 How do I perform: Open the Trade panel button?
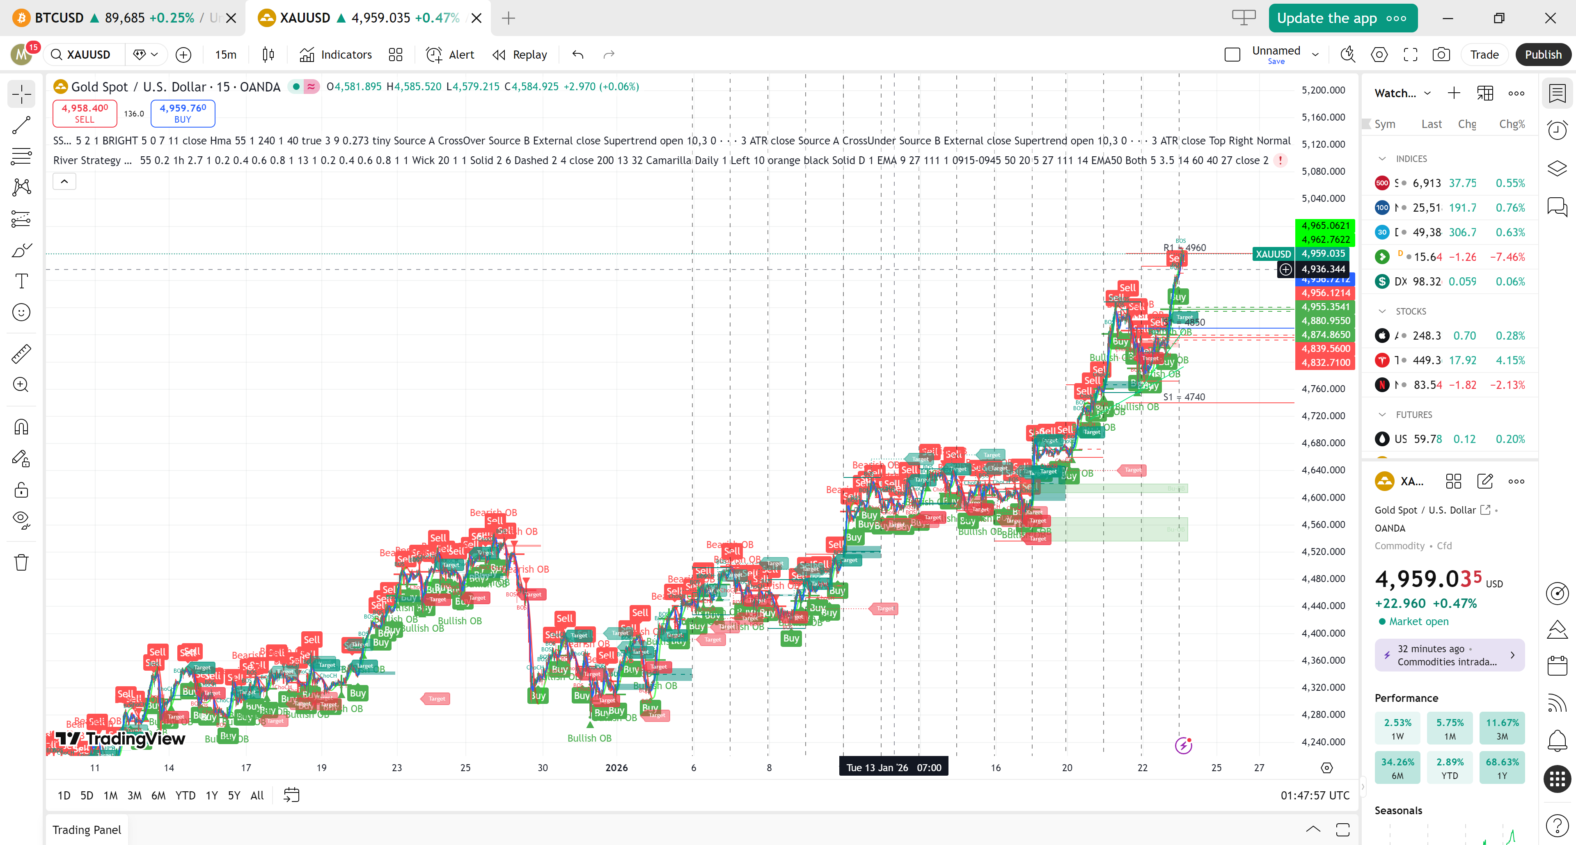coord(1484,55)
